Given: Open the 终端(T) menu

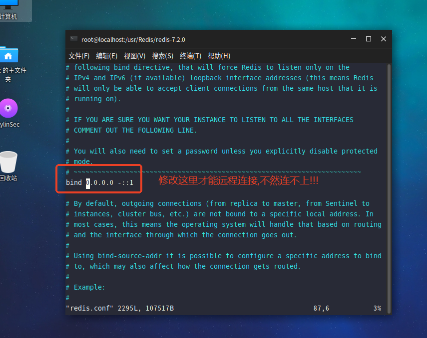Looking at the screenshot, I should point(190,56).
